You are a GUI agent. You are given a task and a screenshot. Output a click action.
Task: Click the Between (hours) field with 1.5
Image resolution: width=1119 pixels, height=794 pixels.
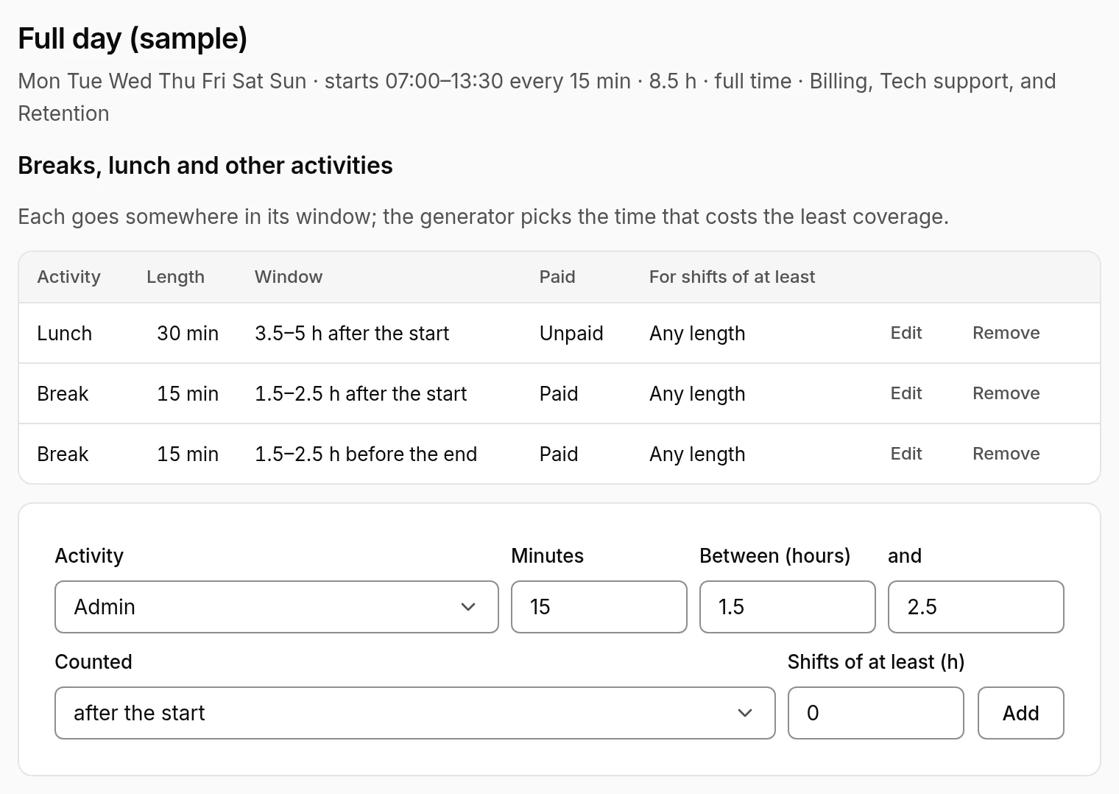[x=788, y=607]
